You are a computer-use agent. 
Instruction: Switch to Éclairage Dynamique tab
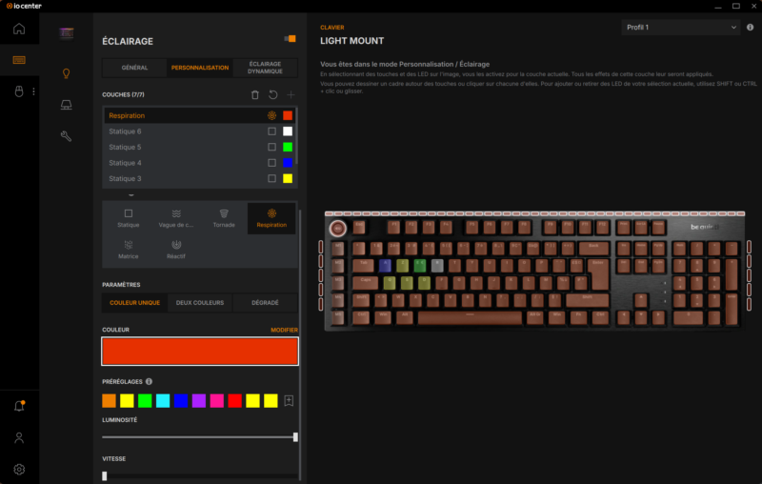[265, 68]
